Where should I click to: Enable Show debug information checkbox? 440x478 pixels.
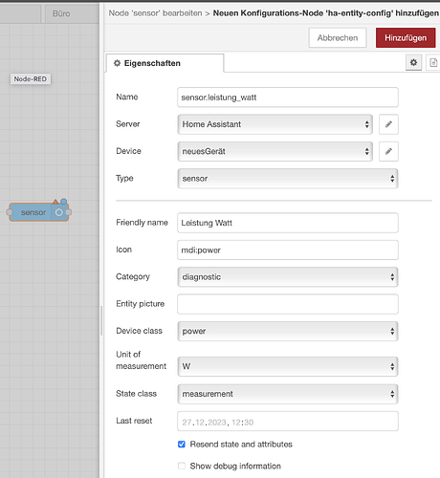[182, 466]
